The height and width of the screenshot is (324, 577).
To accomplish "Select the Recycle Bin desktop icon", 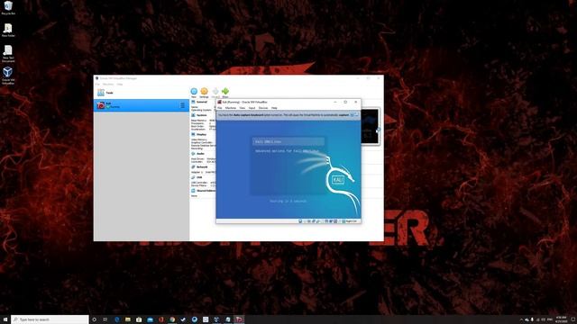I will (8, 8).
